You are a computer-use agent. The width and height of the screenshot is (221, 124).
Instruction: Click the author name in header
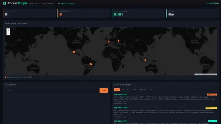coord(66,4)
